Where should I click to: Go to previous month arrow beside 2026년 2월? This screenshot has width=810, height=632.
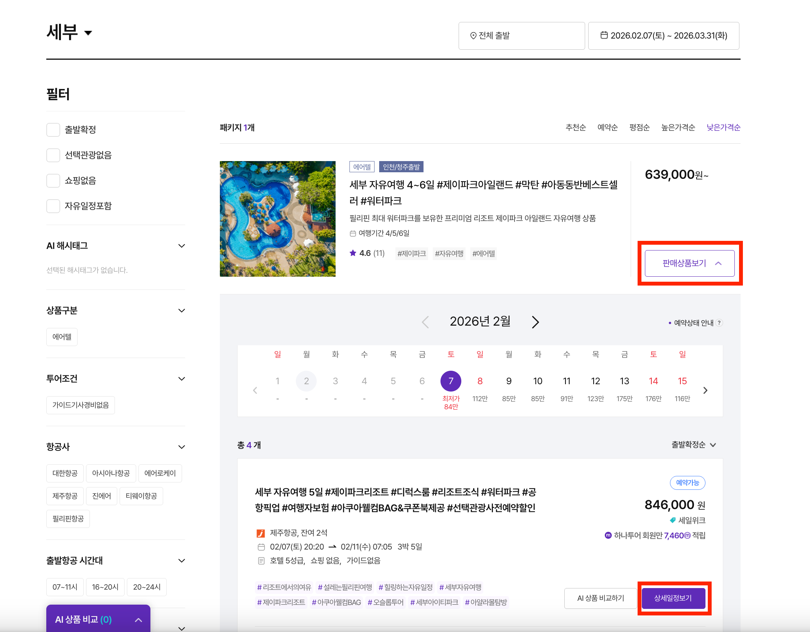coord(425,322)
